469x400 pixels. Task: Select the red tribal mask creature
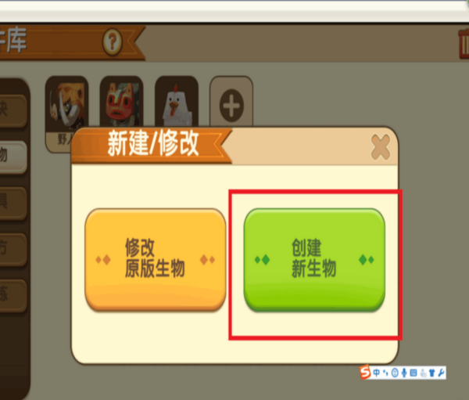121,103
